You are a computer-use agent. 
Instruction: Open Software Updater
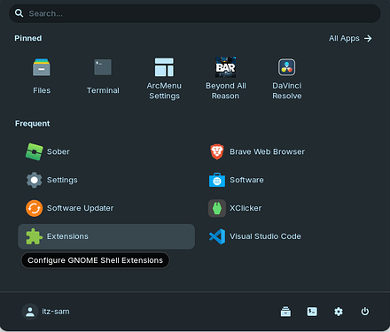coord(106,208)
